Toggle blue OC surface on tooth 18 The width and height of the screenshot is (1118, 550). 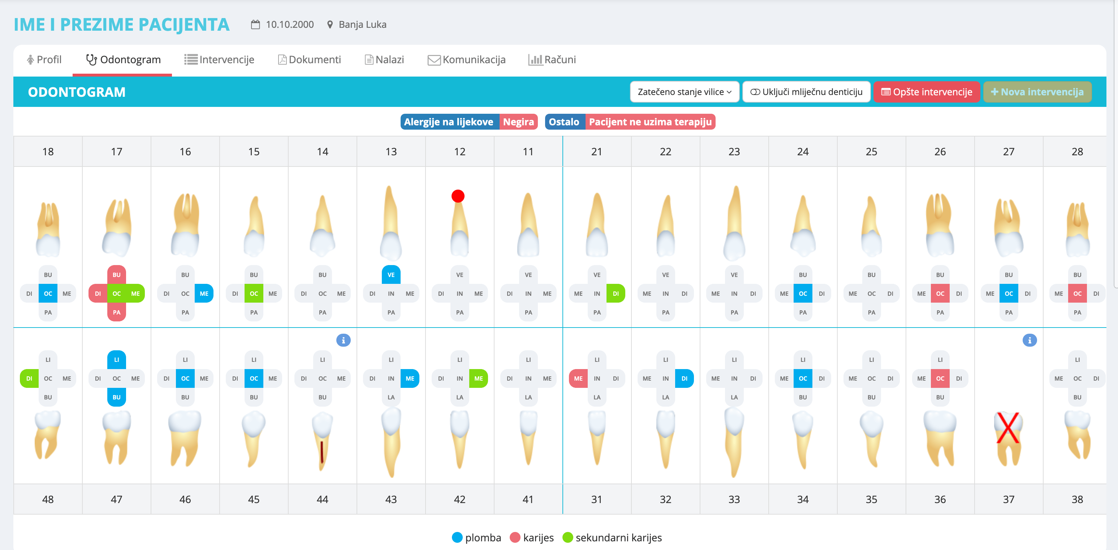[x=48, y=294]
